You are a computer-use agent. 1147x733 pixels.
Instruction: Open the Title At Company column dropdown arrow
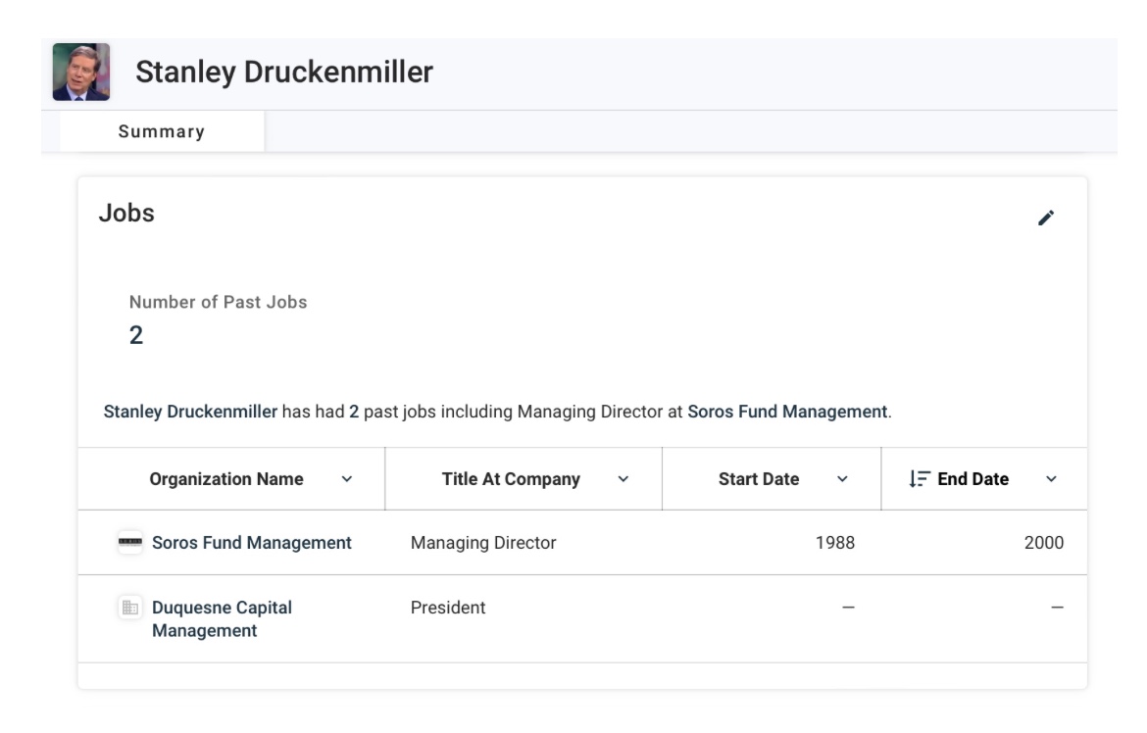click(x=623, y=479)
